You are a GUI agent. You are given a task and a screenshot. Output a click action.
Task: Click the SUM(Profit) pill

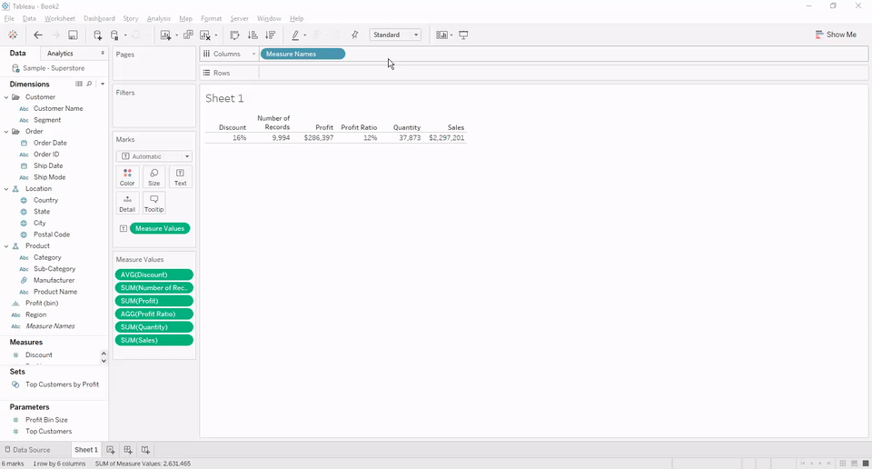(x=154, y=301)
